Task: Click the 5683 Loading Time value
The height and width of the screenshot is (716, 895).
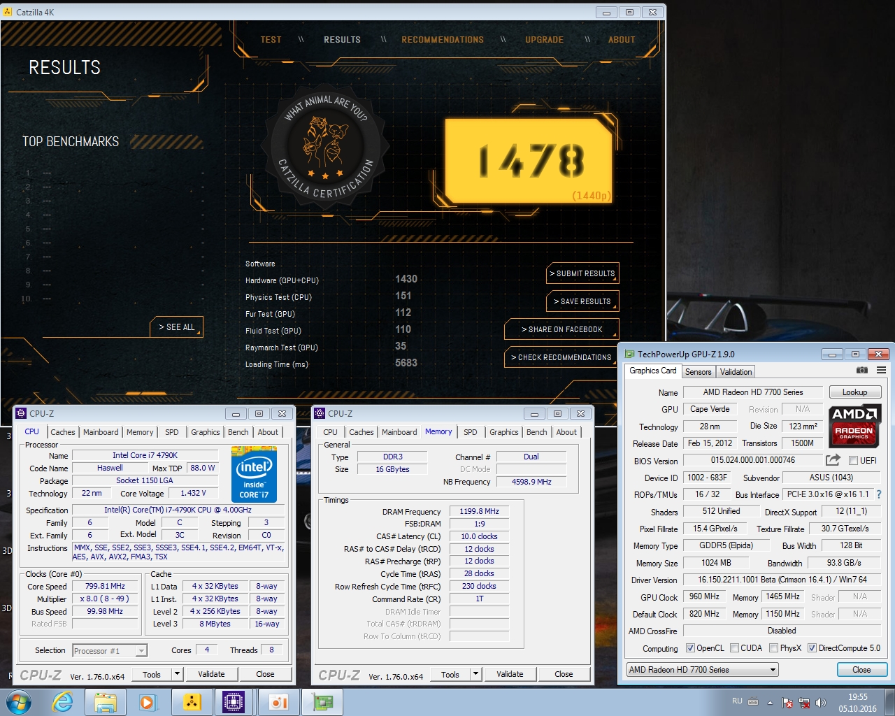Action: coord(406,363)
